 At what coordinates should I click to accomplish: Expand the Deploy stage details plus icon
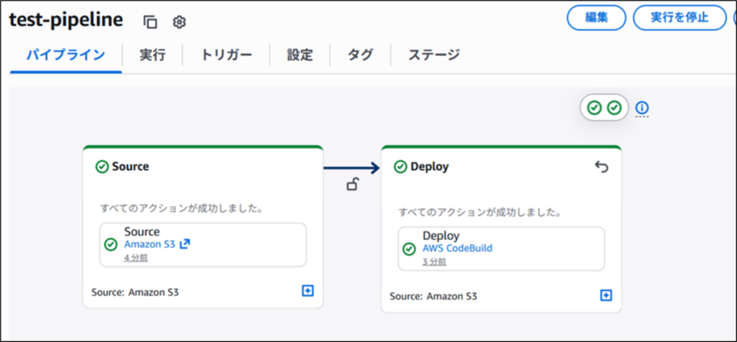pos(606,295)
